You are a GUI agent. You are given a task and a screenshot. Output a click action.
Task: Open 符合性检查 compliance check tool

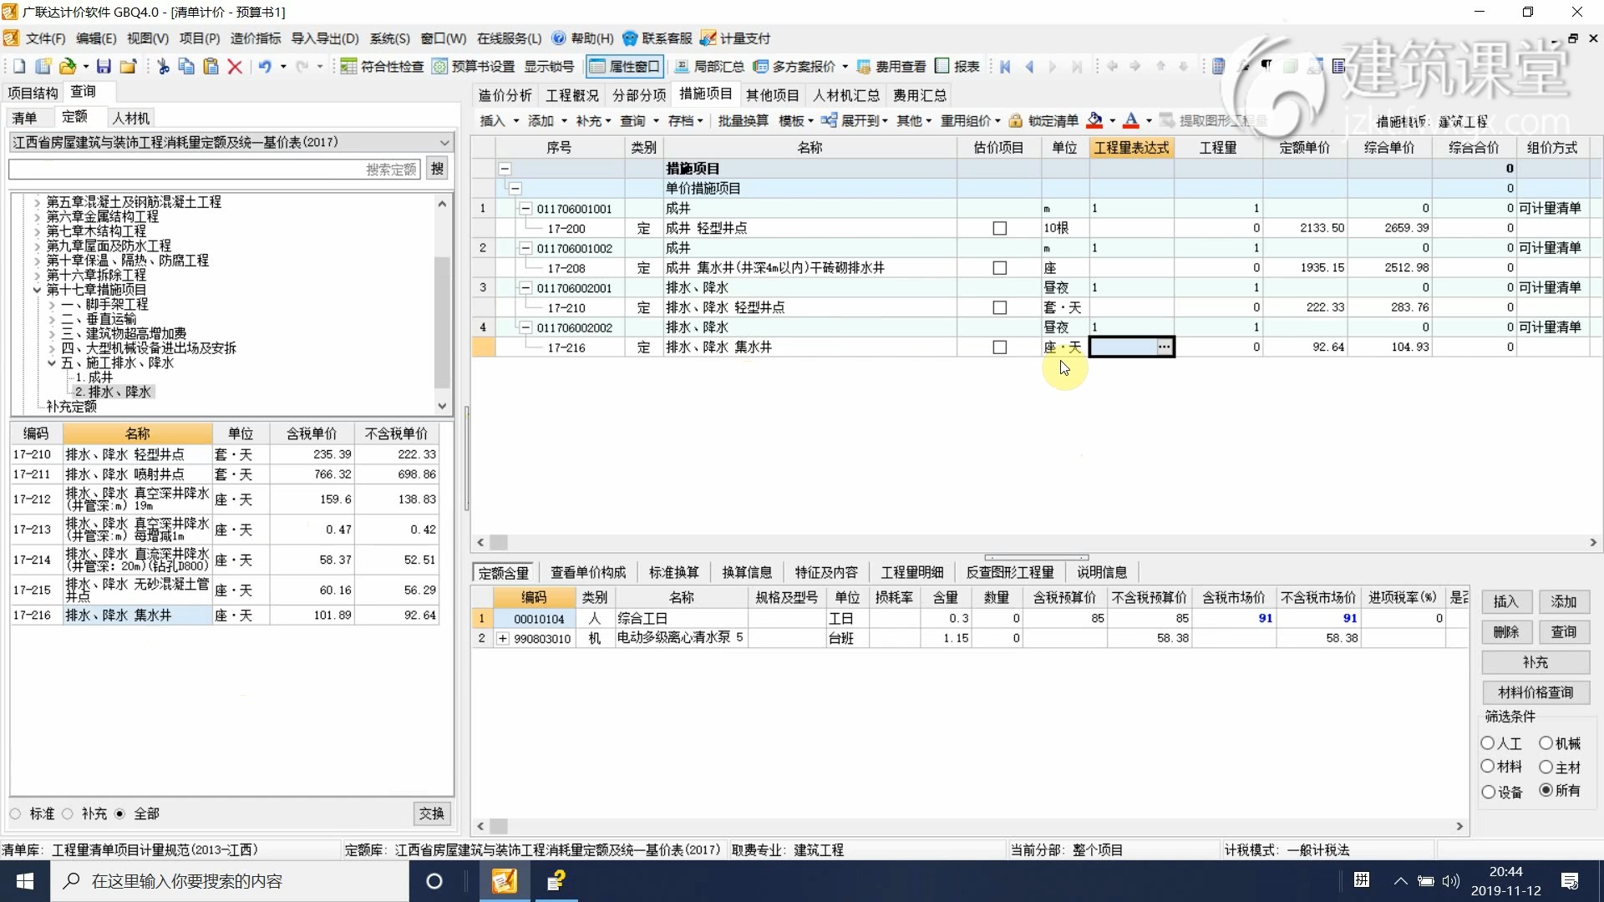pos(383,67)
